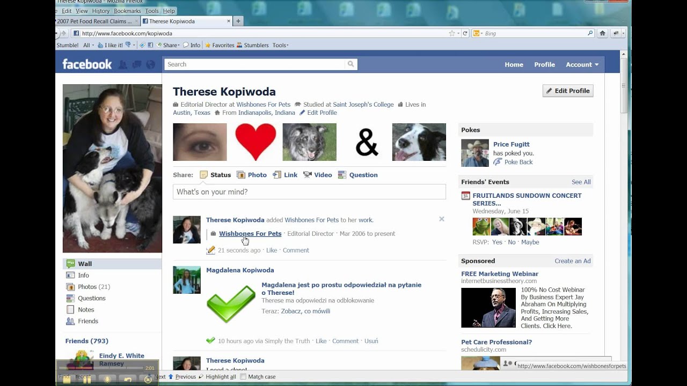
Task: Open StumbleUpon Info speech bubble
Action: click(x=192, y=45)
